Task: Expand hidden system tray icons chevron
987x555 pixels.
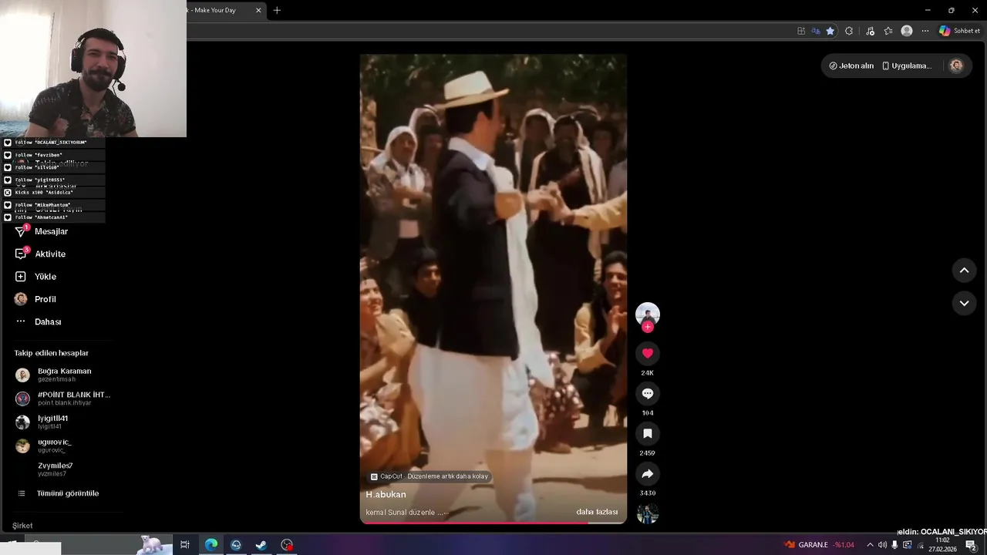Action: tap(870, 545)
